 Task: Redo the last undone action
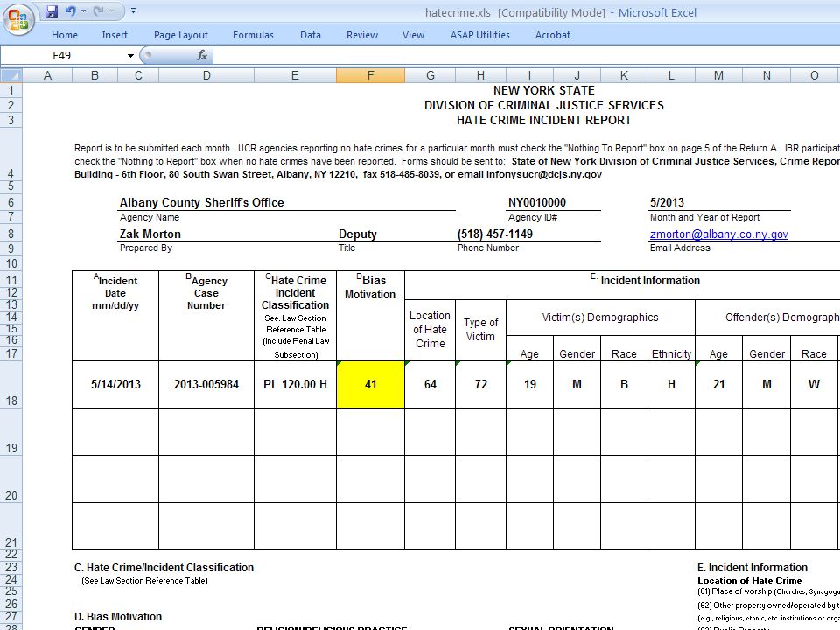pyautogui.click(x=99, y=10)
